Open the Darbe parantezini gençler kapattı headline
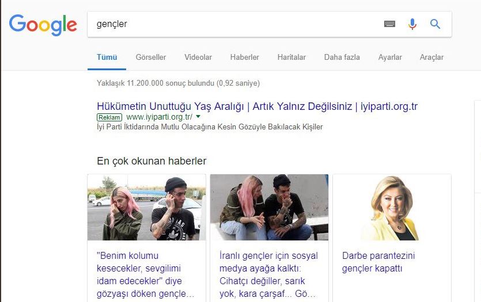This screenshot has height=302, width=481. point(378,262)
